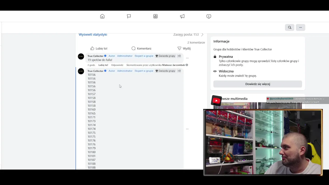Viewport: 329px width, 185px height.
Task: Open the Pages flag icon
Action: 129,16
